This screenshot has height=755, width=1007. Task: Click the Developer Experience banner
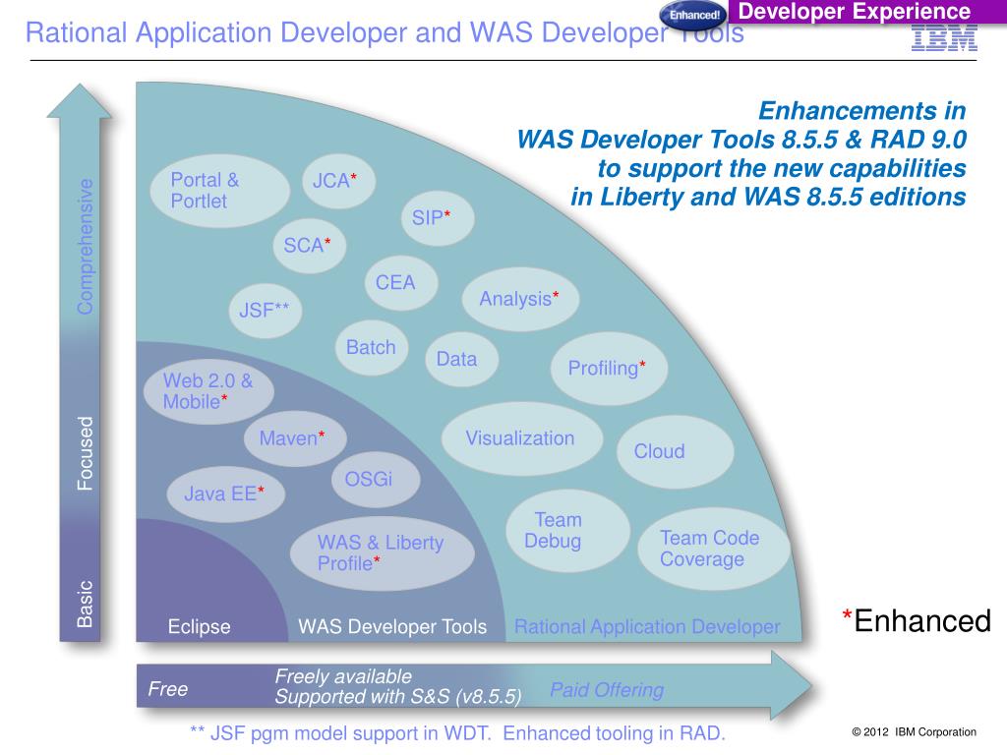point(867,12)
